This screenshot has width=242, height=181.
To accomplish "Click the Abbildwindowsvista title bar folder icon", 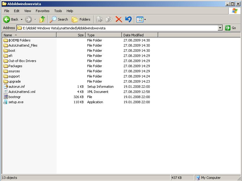I will coord(4,4).
